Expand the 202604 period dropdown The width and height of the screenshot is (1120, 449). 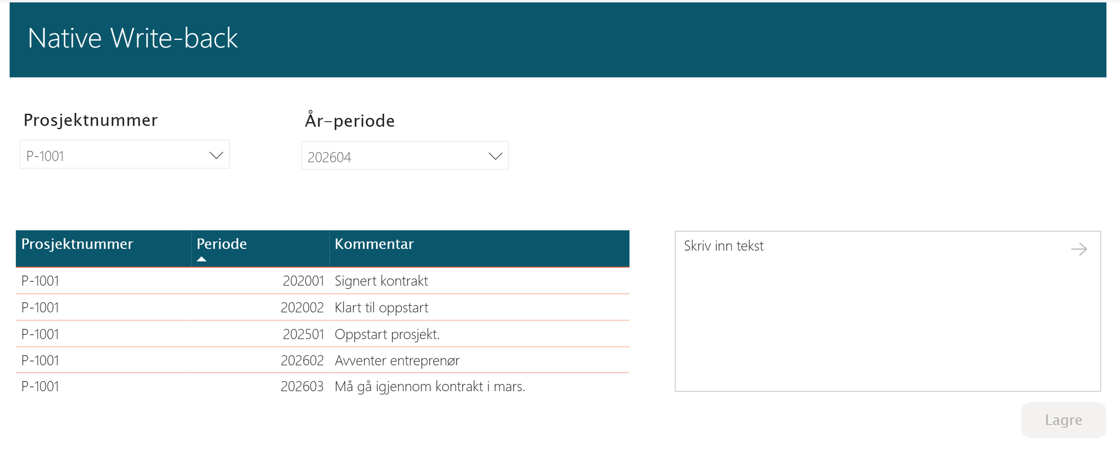(x=394, y=156)
